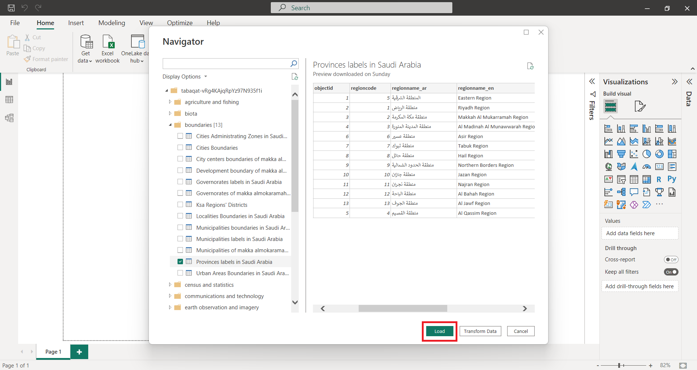This screenshot has height=370, width=697.
Task: Switch to Report view in left sidebar
Action: click(x=9, y=82)
